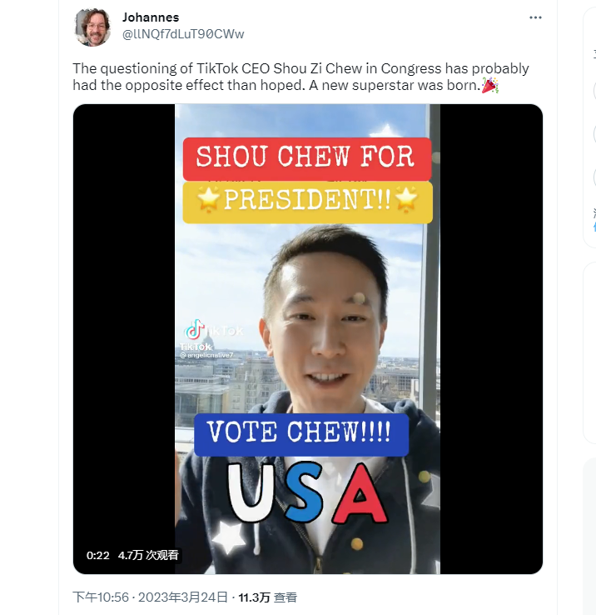Viewport: 596px width, 615px height.
Task: Click the star emoji right of PRESIDENT!!
Action: (407, 201)
